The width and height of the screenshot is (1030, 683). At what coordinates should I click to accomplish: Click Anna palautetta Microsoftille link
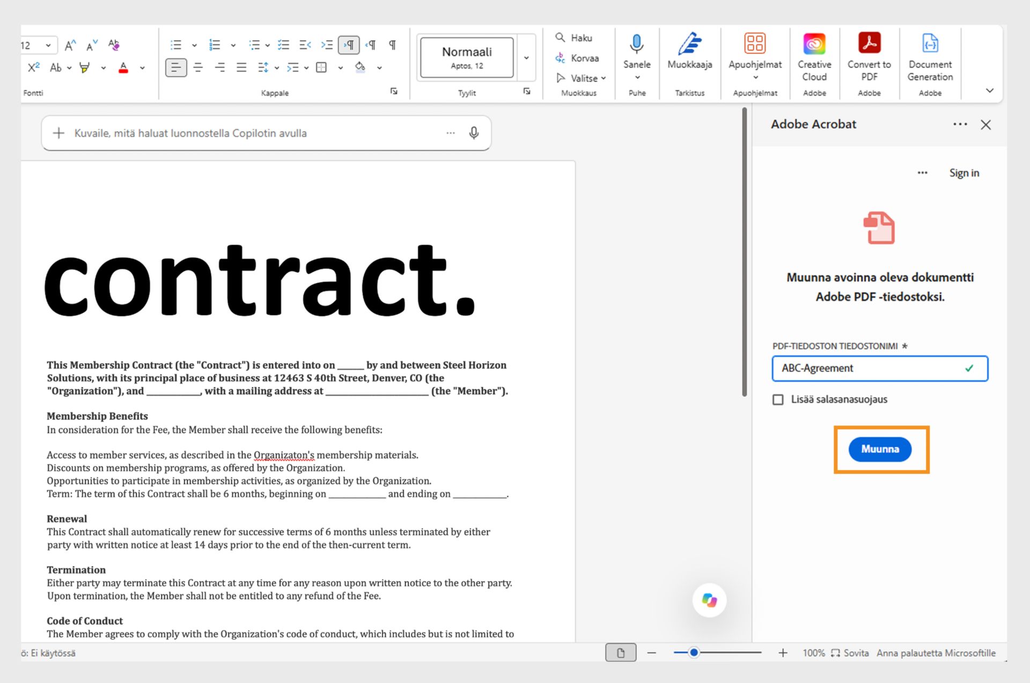[936, 653]
